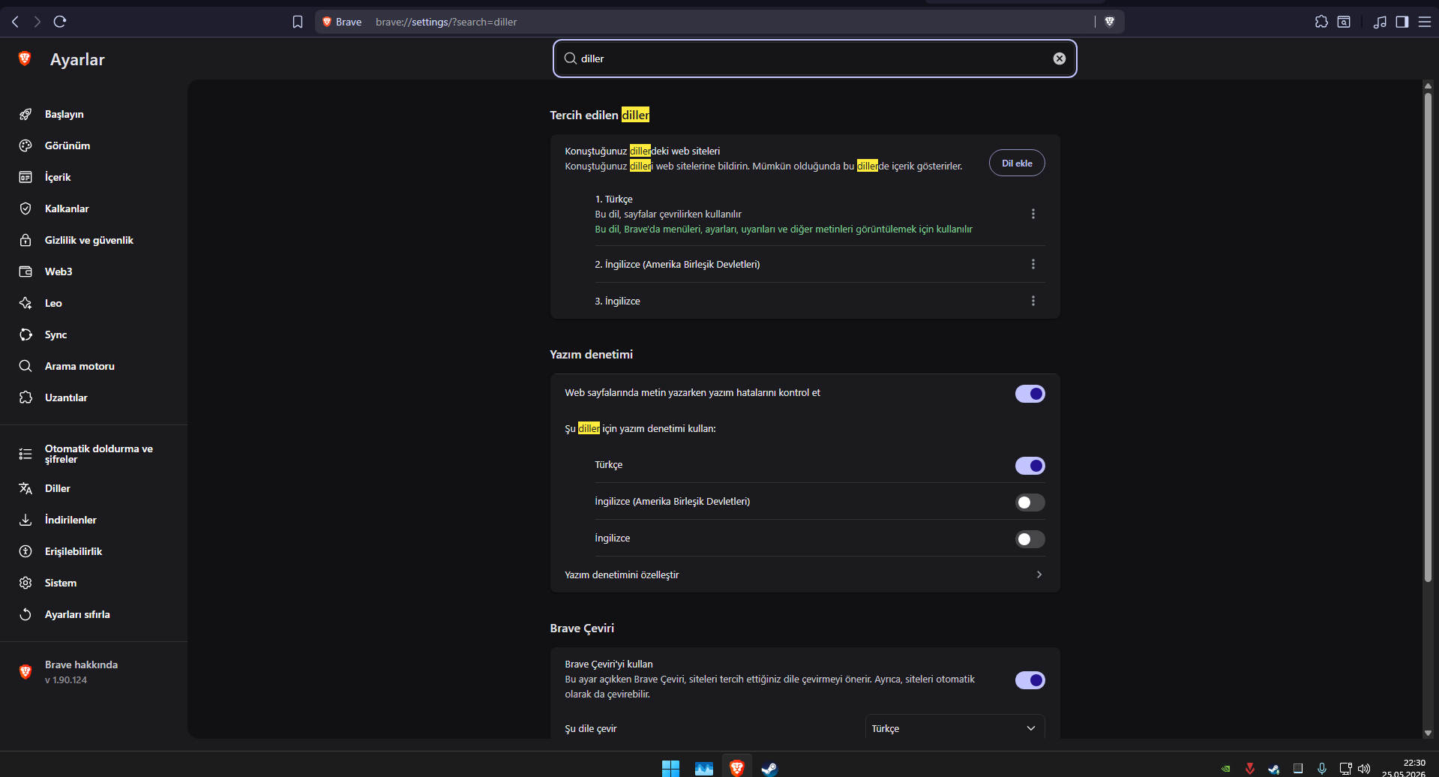This screenshot has width=1439, height=777.
Task: Click the clock showing 22:30
Action: (1414, 763)
